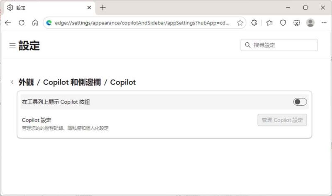332x196 pixels.
Task: Click 管理您的的歷程記錄 description text
Action: 65,128
